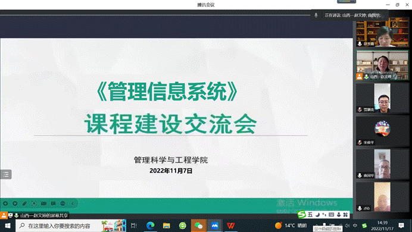Open the slide outline list button at left edge
The height and width of the screenshot is (232, 412).
point(6,174)
